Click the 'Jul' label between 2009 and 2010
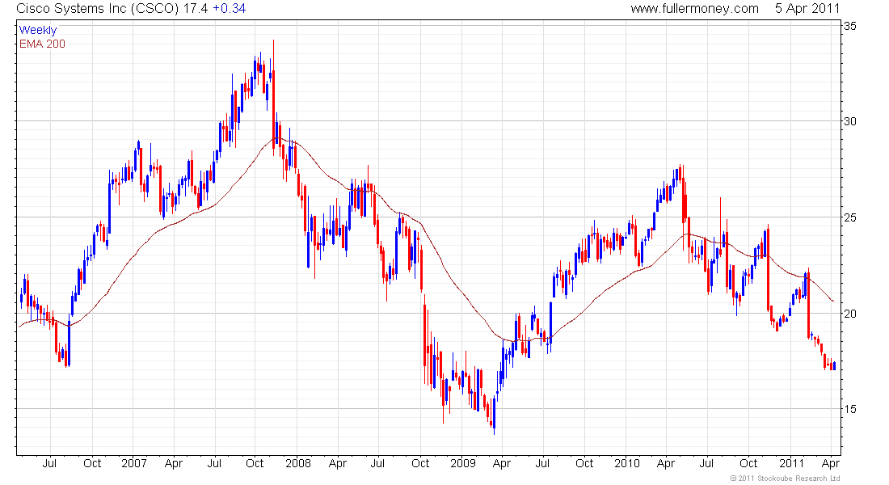889x485 pixels. coord(542,463)
